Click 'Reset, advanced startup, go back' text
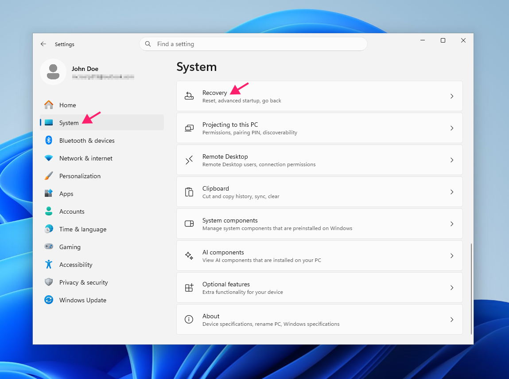This screenshot has height=379, width=509. pyautogui.click(x=241, y=101)
